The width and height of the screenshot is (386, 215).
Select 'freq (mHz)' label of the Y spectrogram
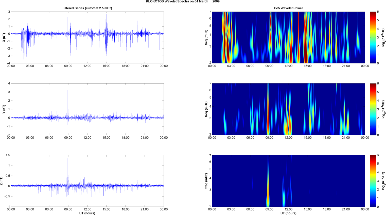206,109
